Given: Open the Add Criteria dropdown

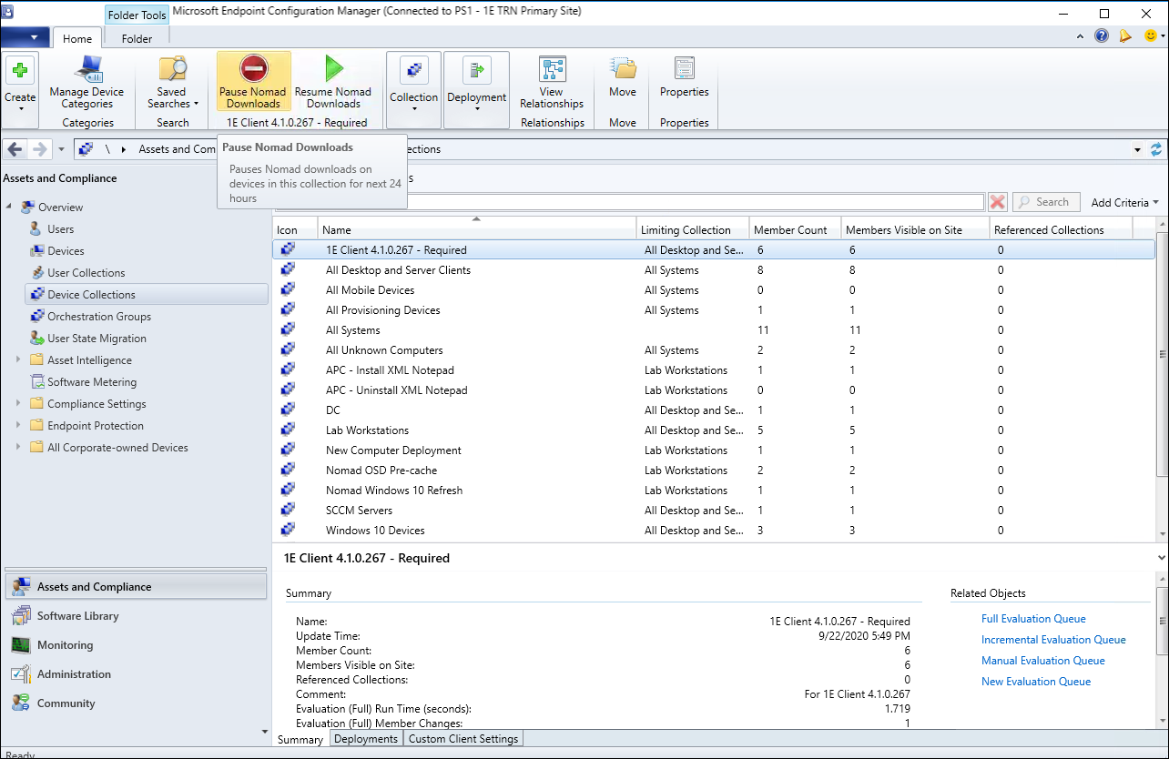Looking at the screenshot, I should 1125,202.
